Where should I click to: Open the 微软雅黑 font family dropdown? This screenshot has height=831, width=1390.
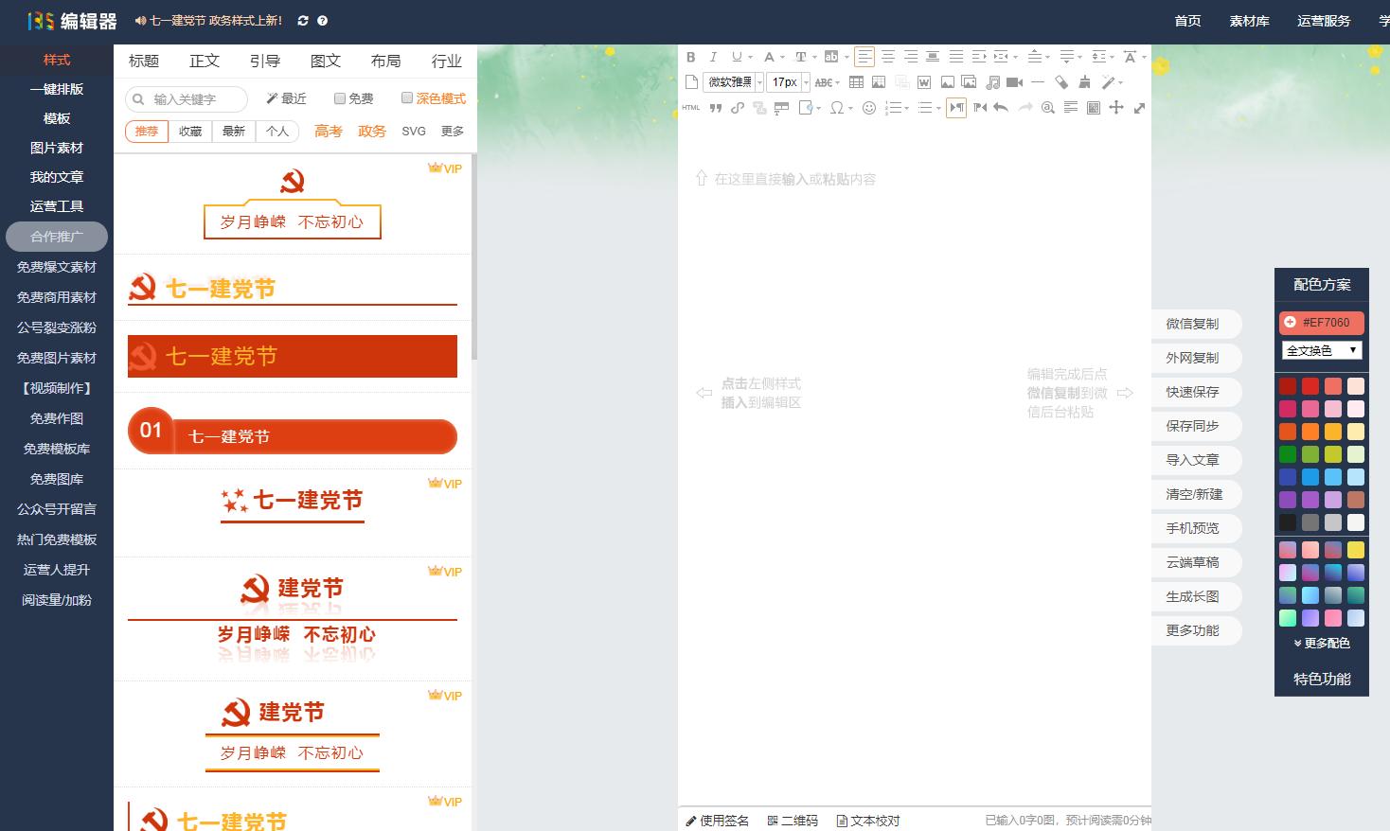click(733, 82)
